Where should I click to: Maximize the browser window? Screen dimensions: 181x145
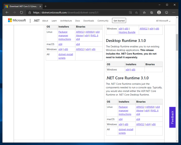coord(167,5)
